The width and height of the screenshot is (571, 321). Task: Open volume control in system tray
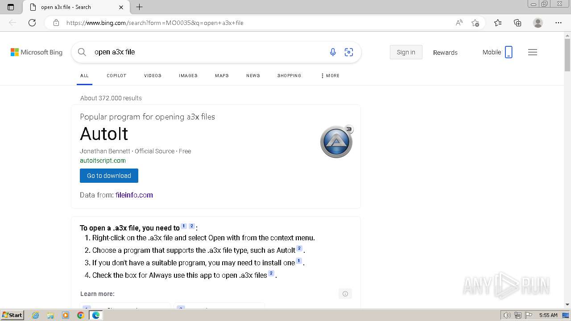tap(507, 315)
